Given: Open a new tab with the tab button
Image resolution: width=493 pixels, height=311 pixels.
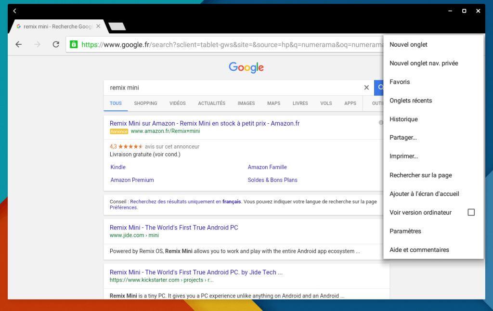Looking at the screenshot, I should 117,26.
